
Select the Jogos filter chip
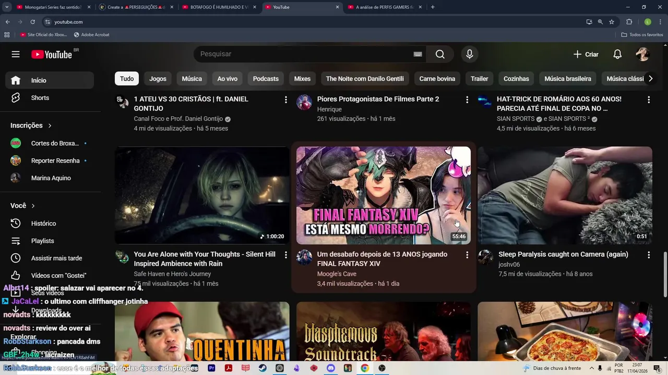[158, 79]
